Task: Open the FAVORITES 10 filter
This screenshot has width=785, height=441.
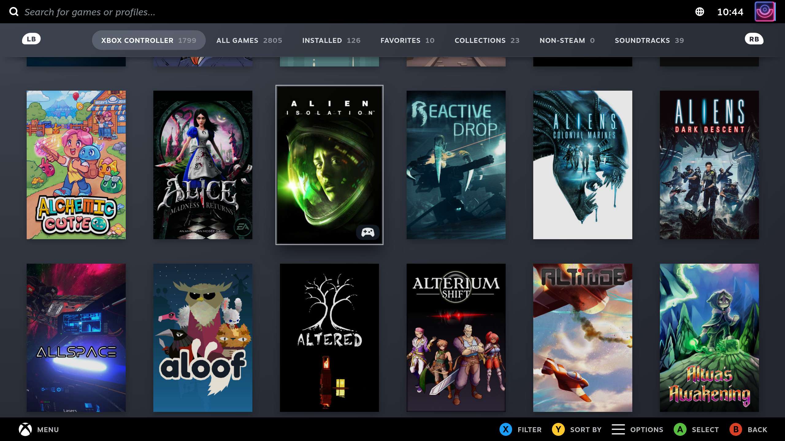Action: coord(407,40)
